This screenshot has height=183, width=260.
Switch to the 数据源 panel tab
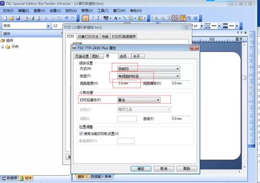point(10,178)
